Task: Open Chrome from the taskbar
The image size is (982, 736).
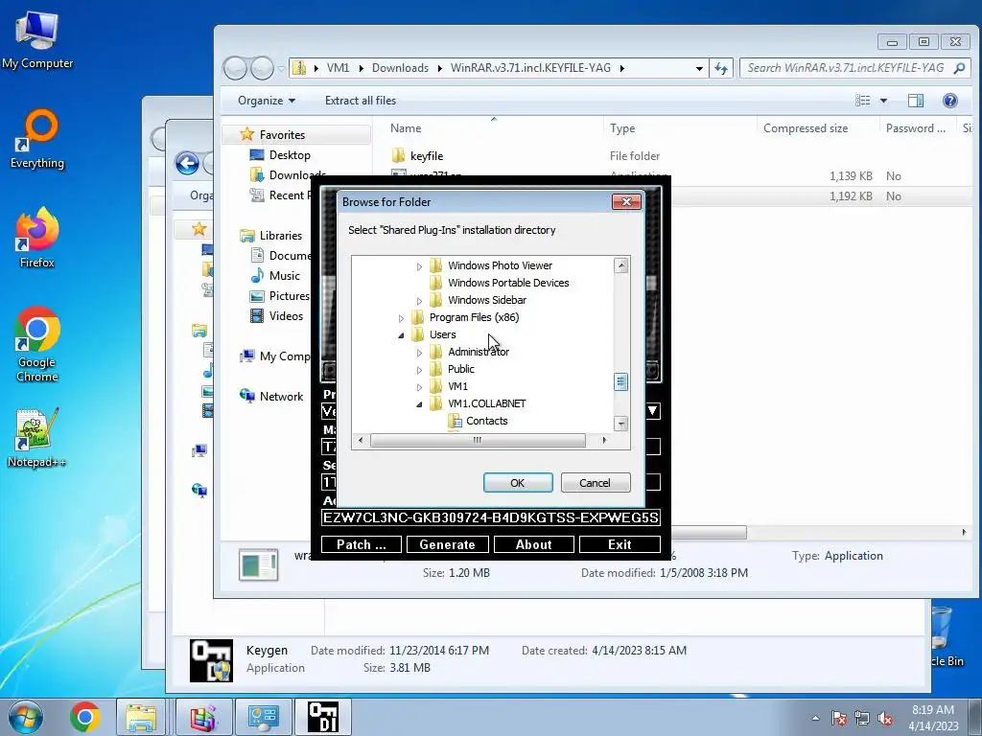Action: [85, 717]
